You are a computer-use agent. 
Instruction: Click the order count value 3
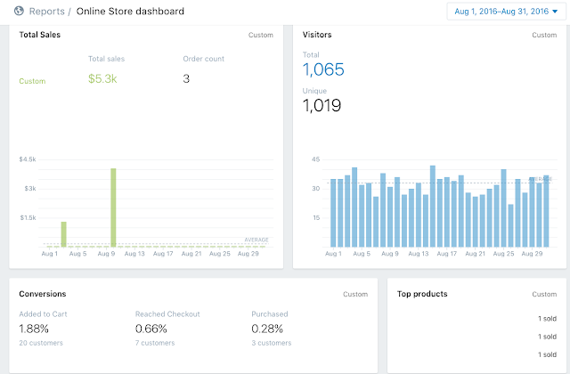tap(186, 78)
